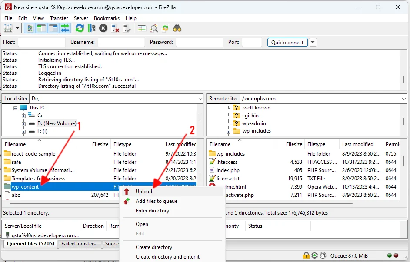The height and width of the screenshot is (262, 410).
Task: Toggle the remote directory tree display
Action: tap(53, 28)
